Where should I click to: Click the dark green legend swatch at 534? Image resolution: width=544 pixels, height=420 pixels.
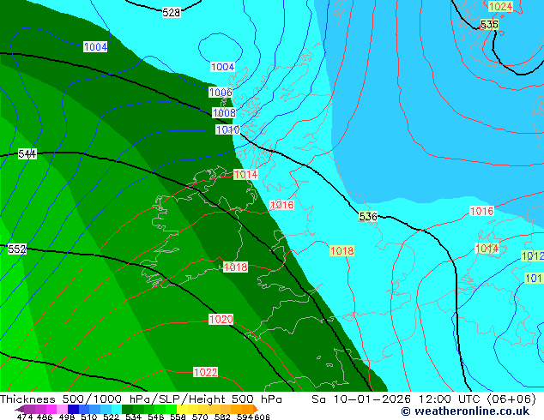pyautogui.click(x=127, y=409)
